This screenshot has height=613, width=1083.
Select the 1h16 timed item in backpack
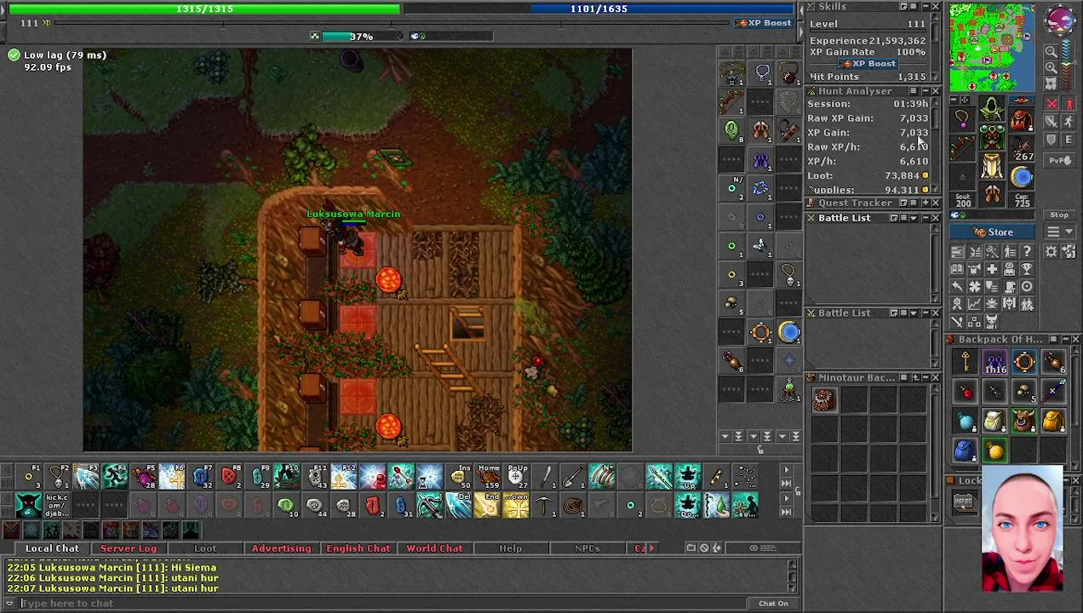994,364
